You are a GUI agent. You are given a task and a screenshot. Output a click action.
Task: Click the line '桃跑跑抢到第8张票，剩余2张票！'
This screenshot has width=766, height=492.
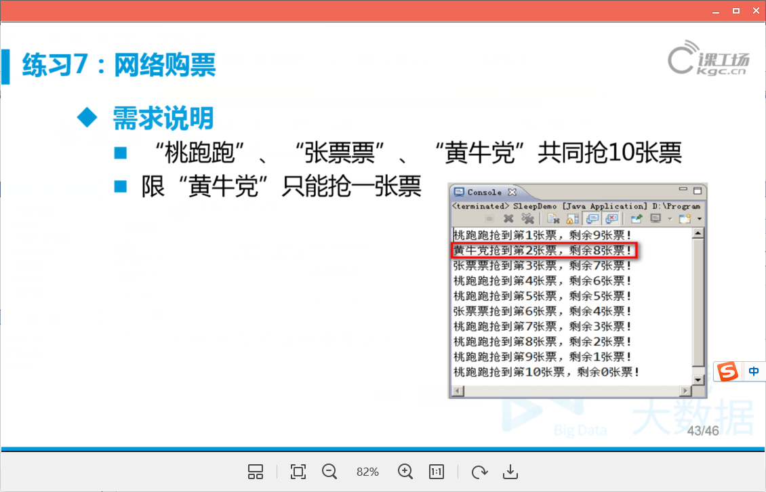[542, 341]
